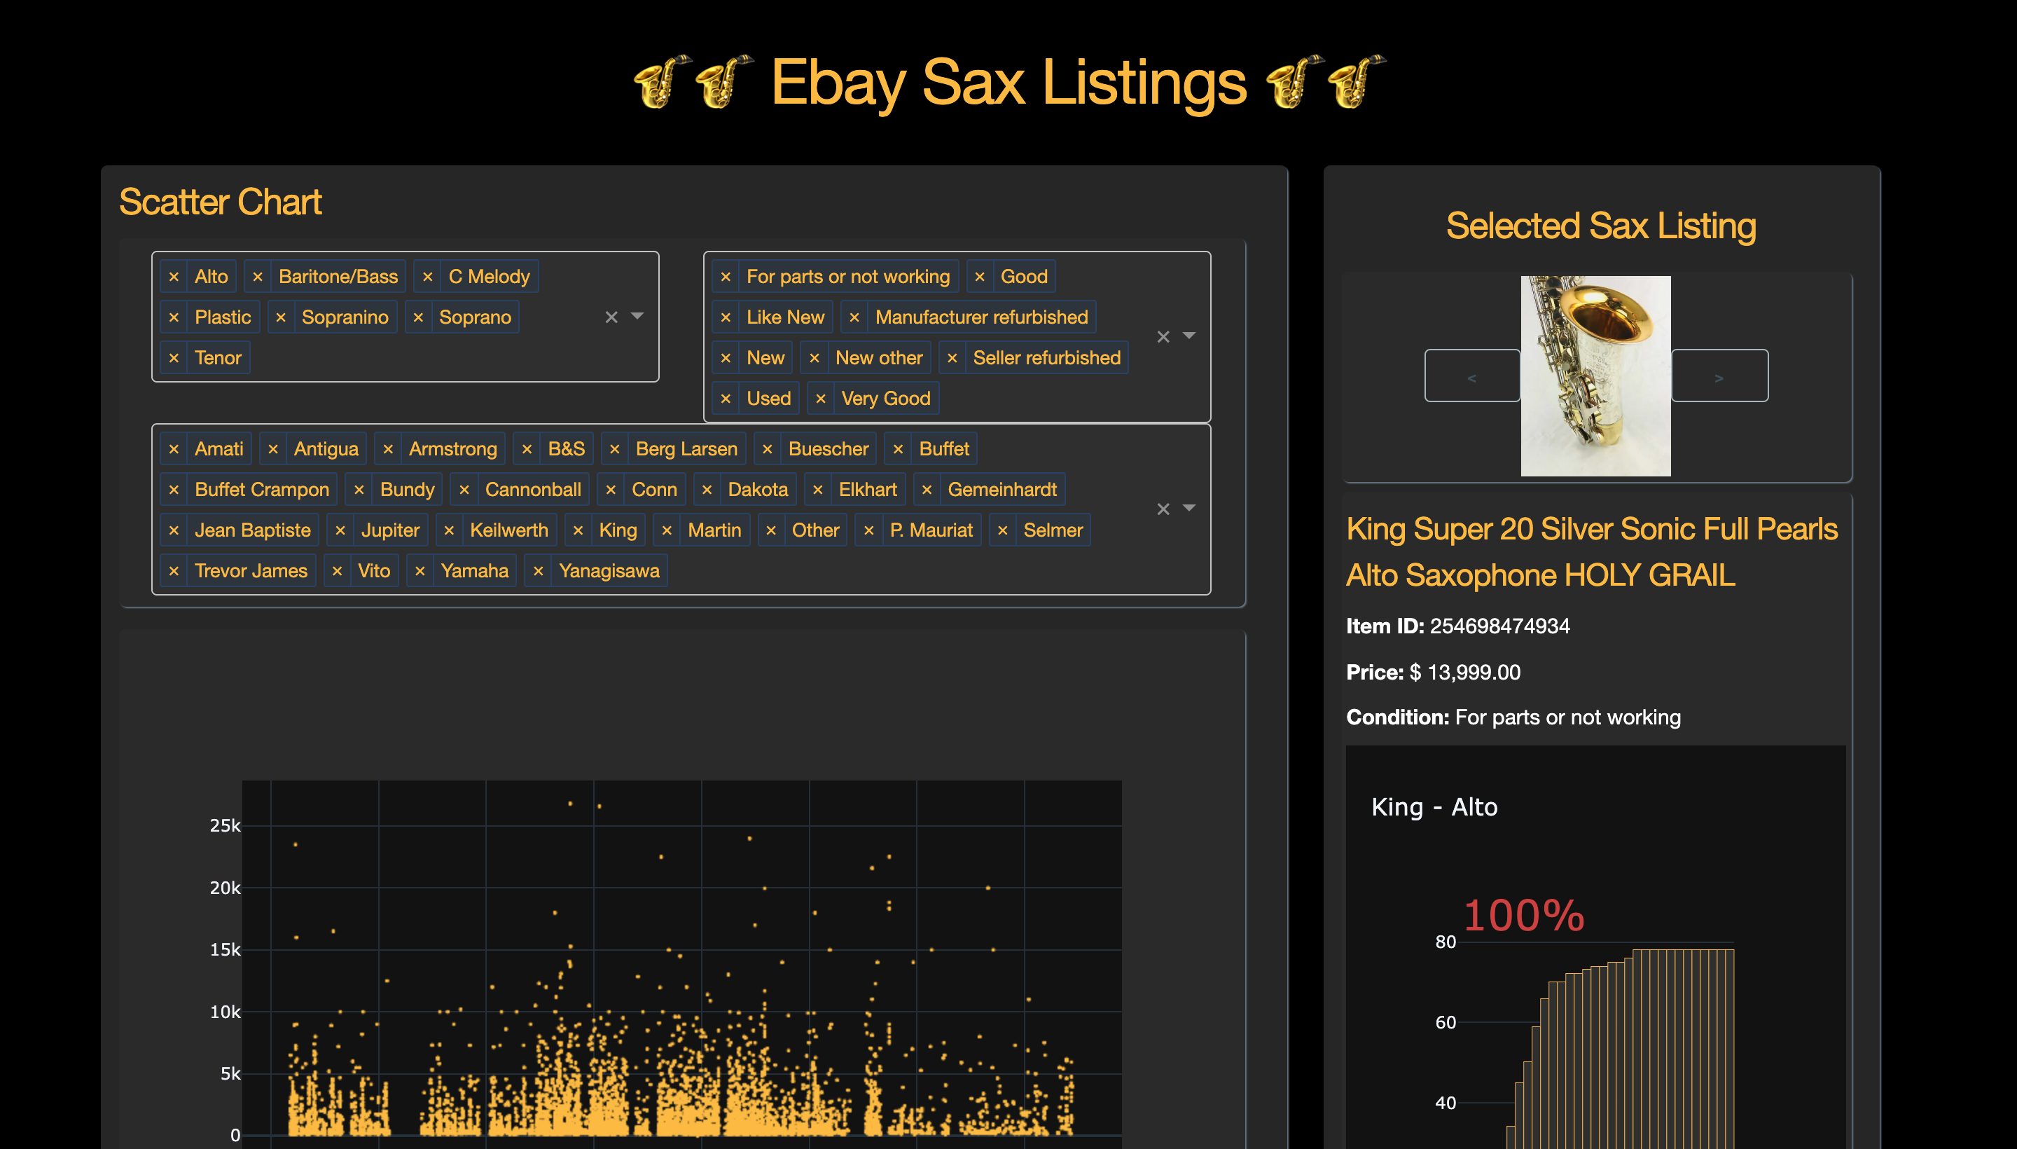The width and height of the screenshot is (2017, 1149).
Task: Deselect the Seller refurbished condition
Action: point(951,357)
